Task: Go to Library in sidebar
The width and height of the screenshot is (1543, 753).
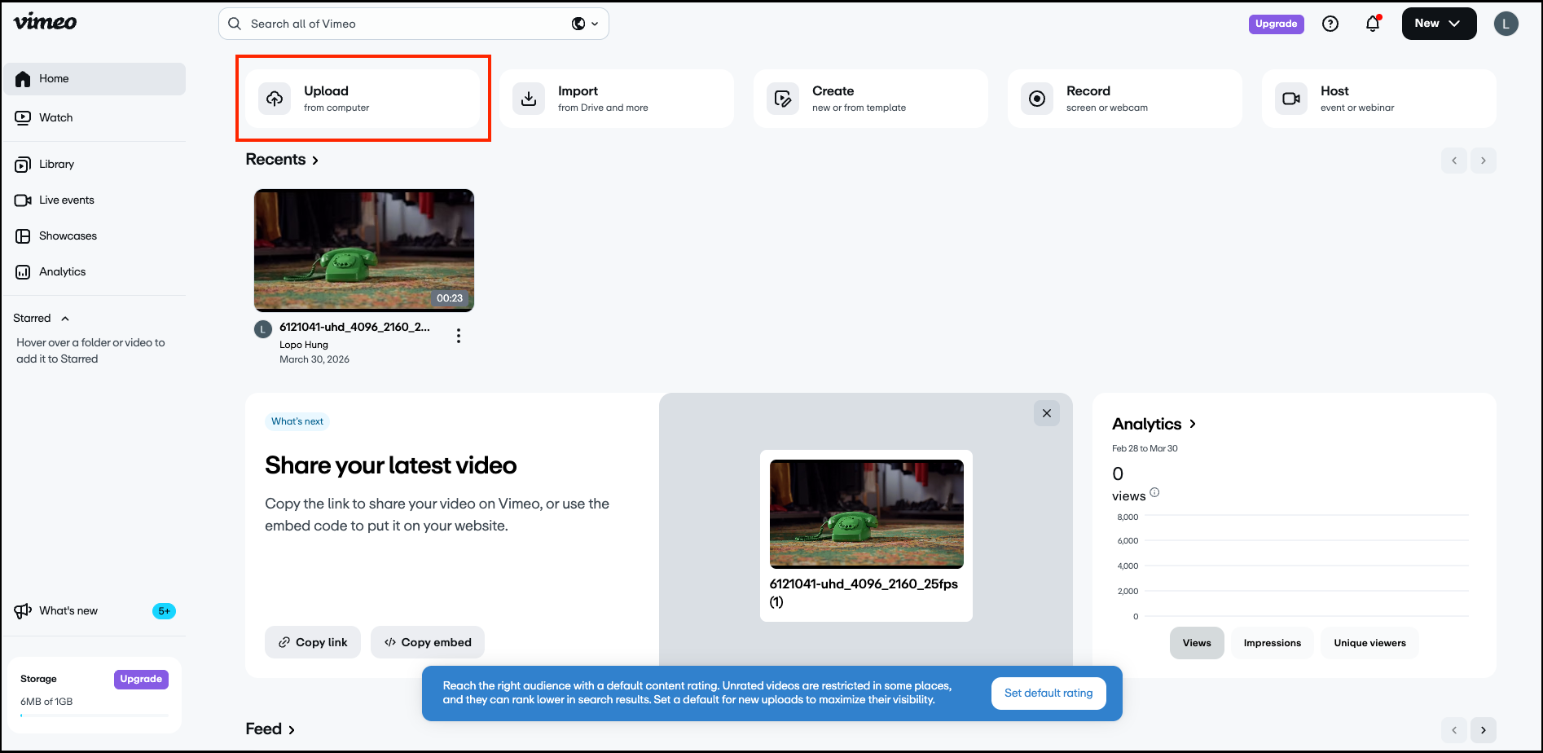Action: point(56,164)
